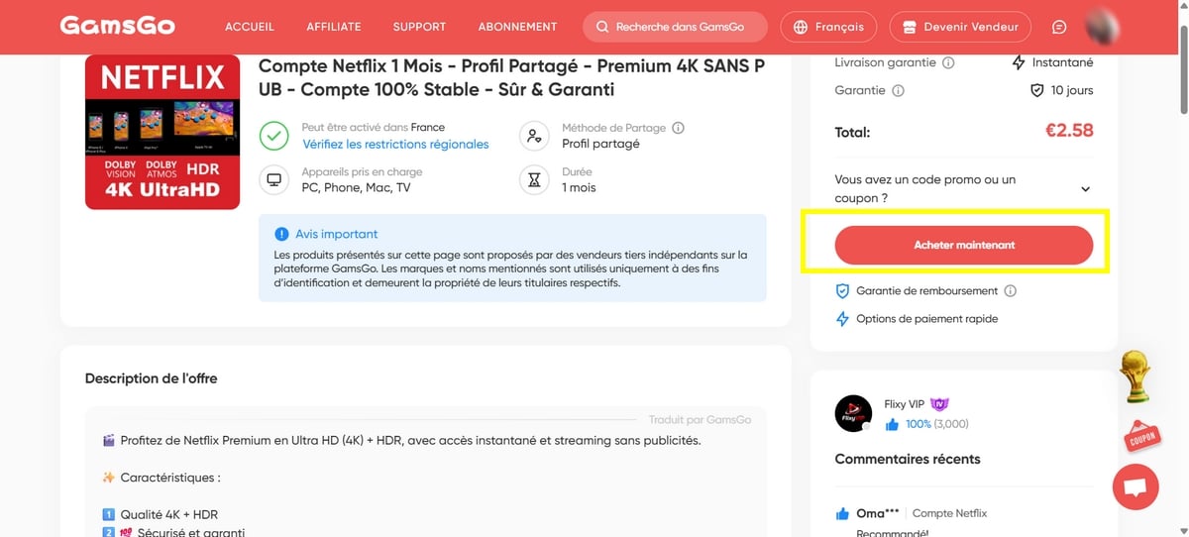Image resolution: width=1189 pixels, height=537 pixels.
Task: Click the lightning icon beside Instantané
Action: click(x=1019, y=62)
